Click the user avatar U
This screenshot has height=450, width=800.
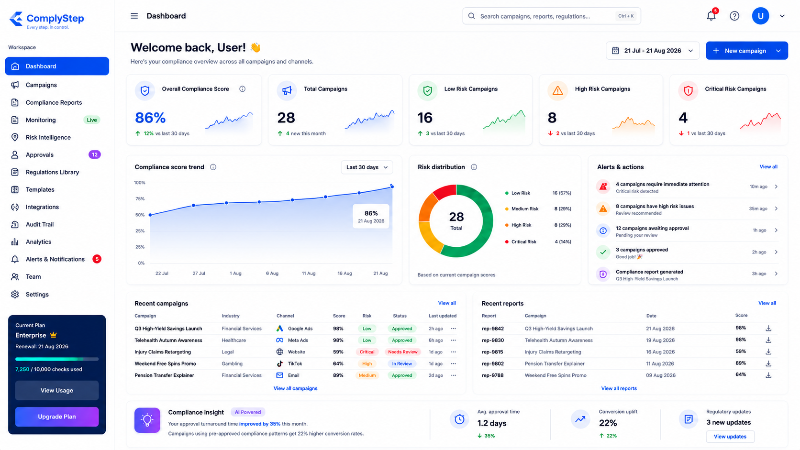pos(760,16)
